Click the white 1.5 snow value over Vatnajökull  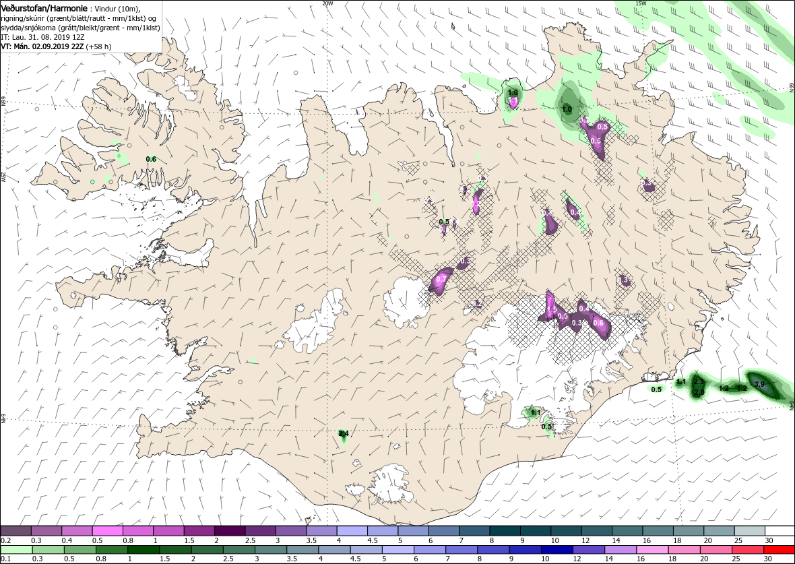click(x=552, y=309)
